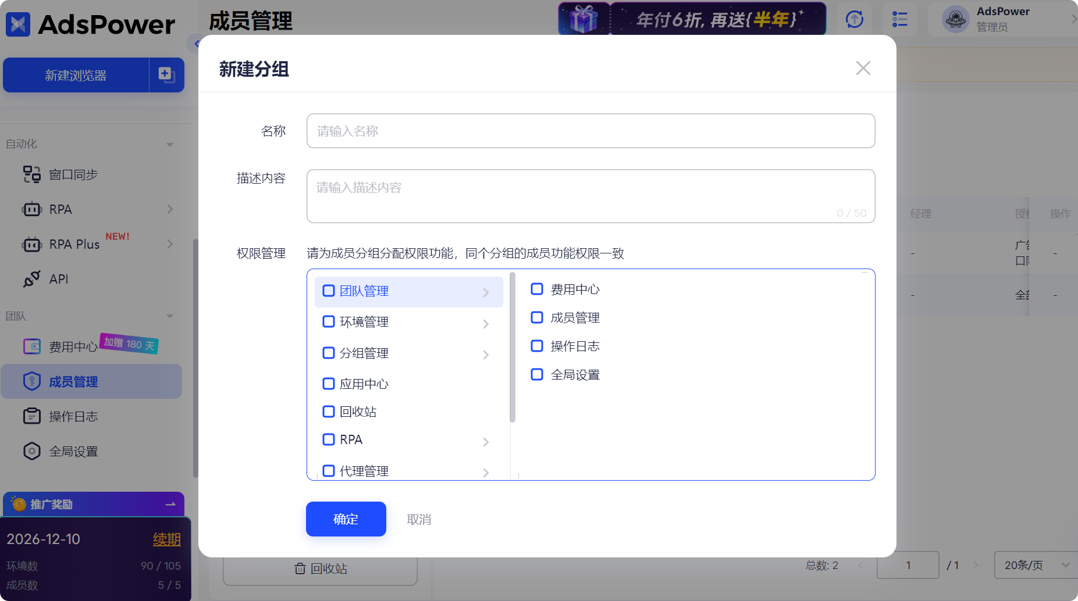
Task: Select the 窗口同步 sidebar icon
Action: (x=32, y=174)
